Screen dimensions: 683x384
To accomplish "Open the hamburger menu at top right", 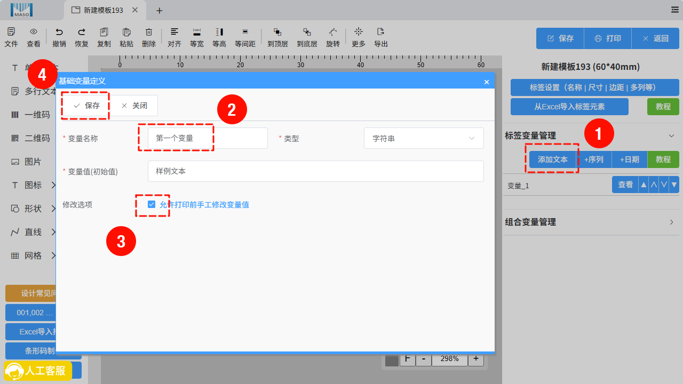I will pos(675,10).
